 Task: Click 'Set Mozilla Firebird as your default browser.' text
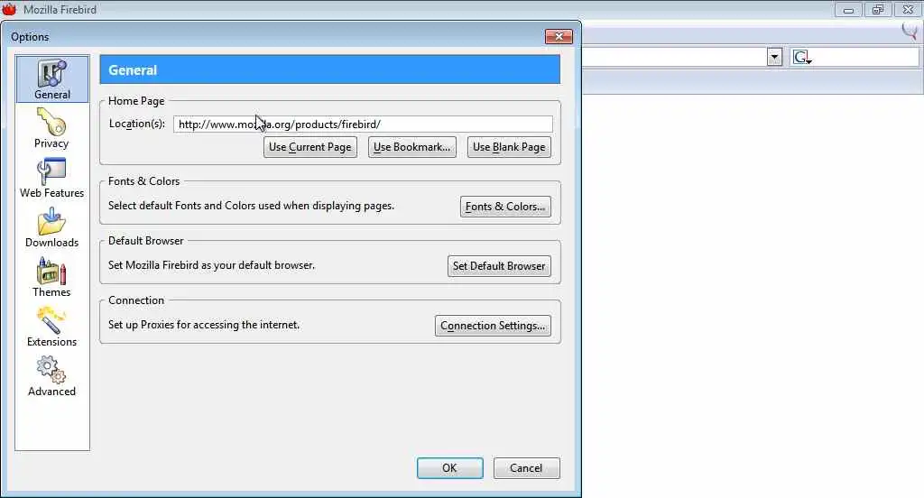pyautogui.click(x=211, y=265)
